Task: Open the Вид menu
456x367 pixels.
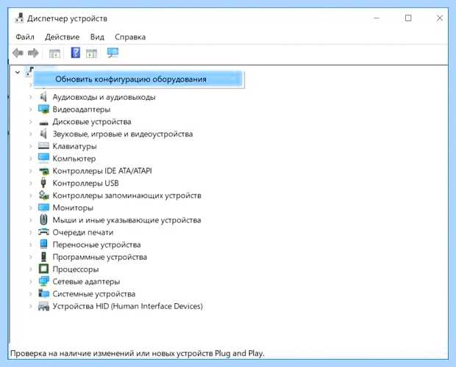Action: point(97,37)
